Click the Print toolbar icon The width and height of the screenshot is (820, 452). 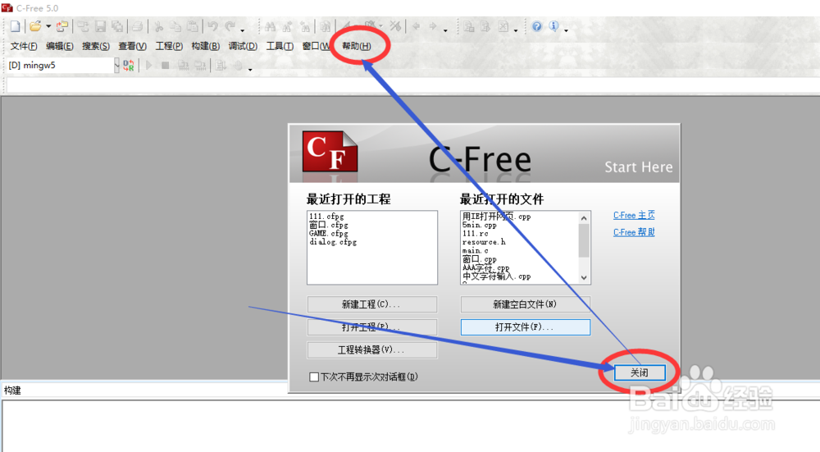(x=137, y=26)
